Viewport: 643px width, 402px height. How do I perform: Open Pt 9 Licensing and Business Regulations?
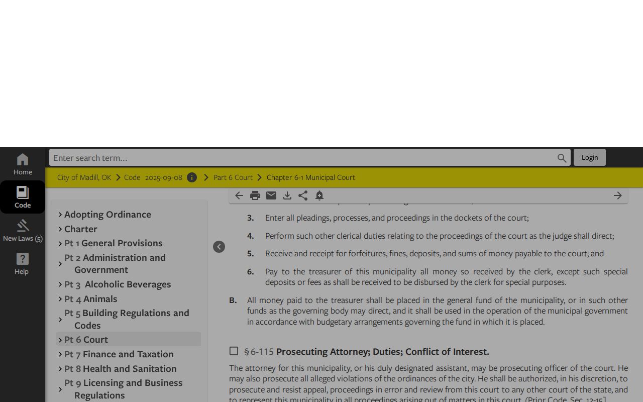[124, 389]
